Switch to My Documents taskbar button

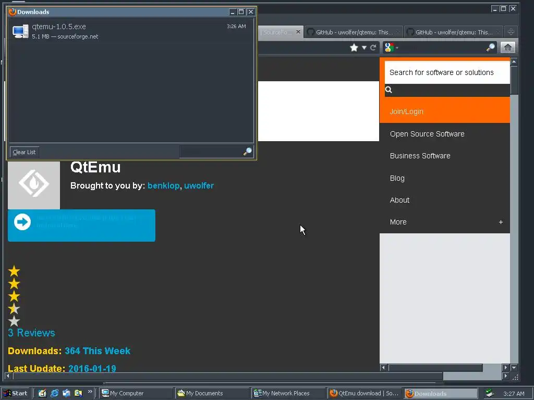click(212, 393)
